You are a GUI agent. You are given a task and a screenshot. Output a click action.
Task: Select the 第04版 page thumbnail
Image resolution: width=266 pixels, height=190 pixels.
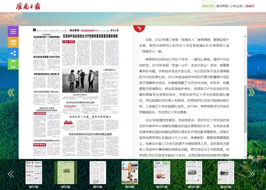pyautogui.click(x=129, y=173)
